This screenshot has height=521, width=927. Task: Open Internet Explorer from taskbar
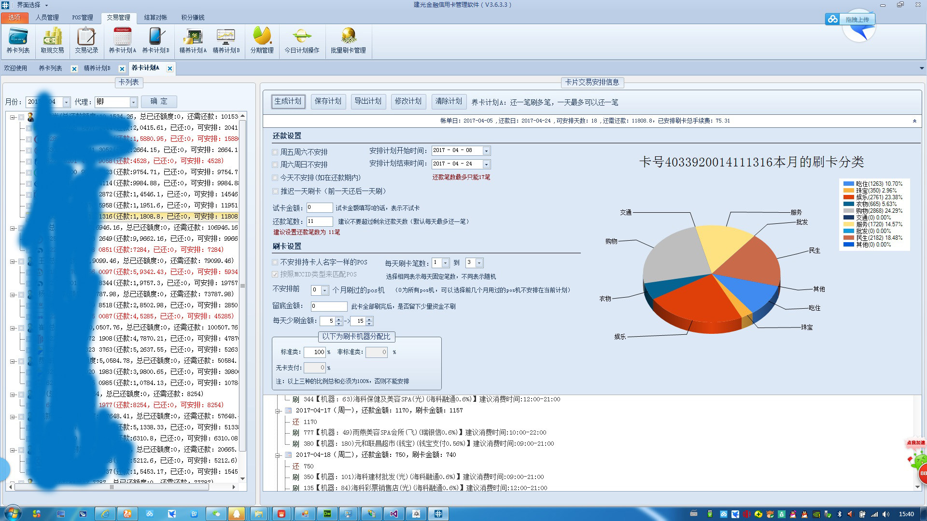(105, 514)
